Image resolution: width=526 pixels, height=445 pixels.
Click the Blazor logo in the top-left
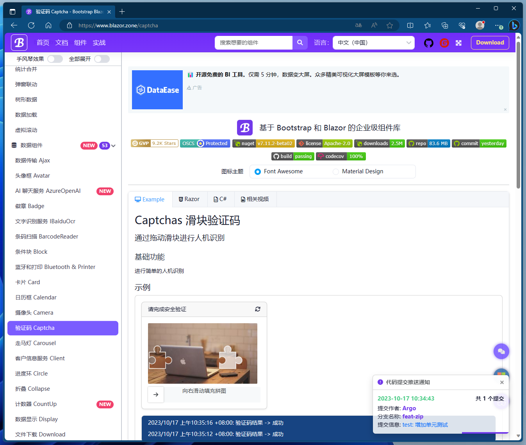coord(19,43)
